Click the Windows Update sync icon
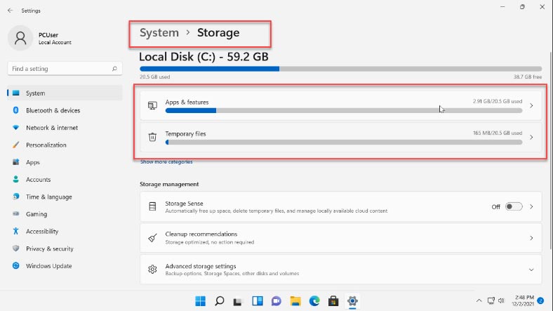Screen dimensions: 553x311 [15, 266]
